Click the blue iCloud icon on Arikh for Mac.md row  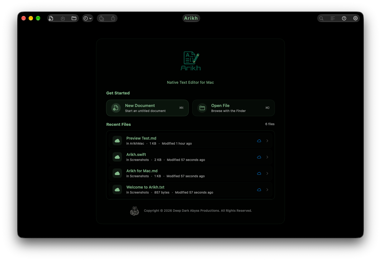click(259, 173)
